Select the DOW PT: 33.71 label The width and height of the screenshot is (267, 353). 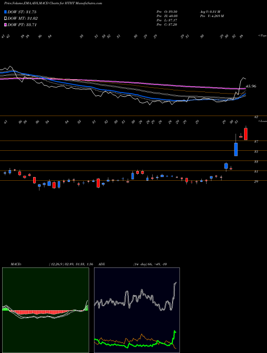point(22,25)
